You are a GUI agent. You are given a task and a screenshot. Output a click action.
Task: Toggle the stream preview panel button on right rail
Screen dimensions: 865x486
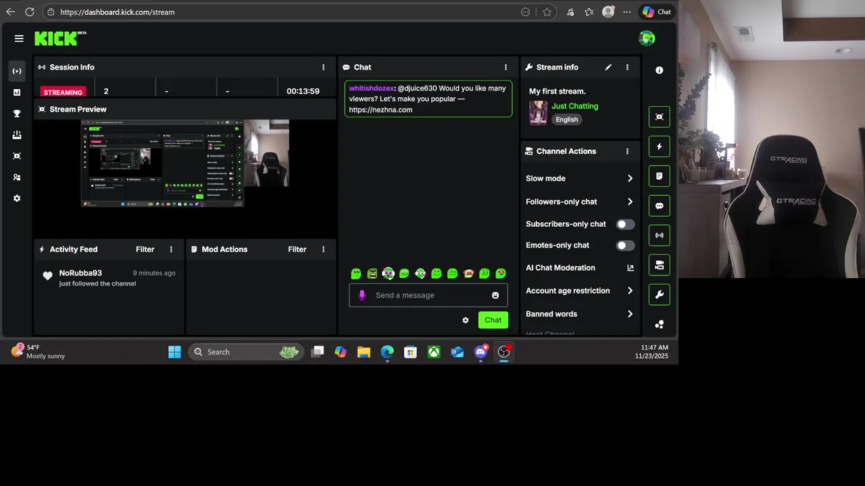tap(660, 117)
